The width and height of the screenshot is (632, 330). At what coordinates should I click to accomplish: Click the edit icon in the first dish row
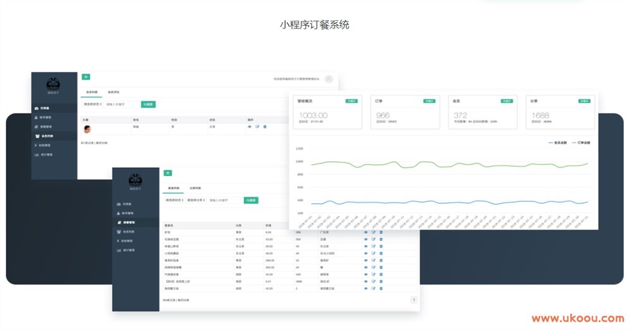click(374, 232)
